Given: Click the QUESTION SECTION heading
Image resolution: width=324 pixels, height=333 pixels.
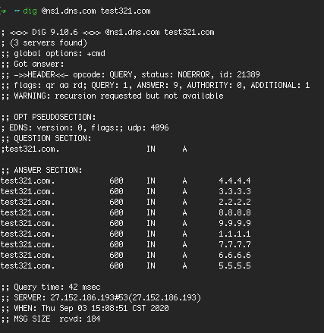Looking at the screenshot, I should tap(52, 138).
